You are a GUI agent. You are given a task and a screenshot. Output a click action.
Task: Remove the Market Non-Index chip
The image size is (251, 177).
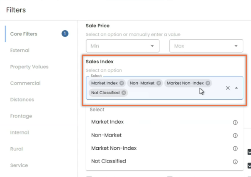[x=208, y=83]
